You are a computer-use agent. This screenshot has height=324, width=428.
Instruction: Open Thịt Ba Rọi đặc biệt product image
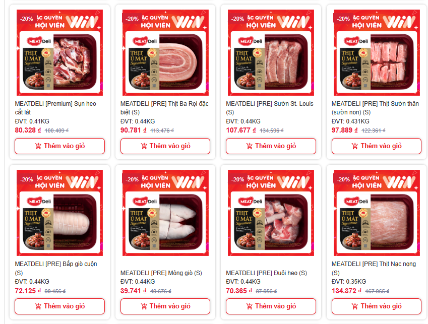(165, 52)
